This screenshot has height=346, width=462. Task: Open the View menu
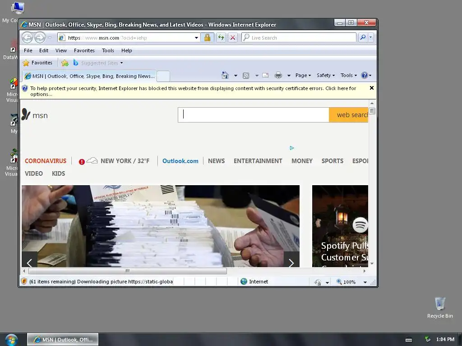[x=61, y=50]
